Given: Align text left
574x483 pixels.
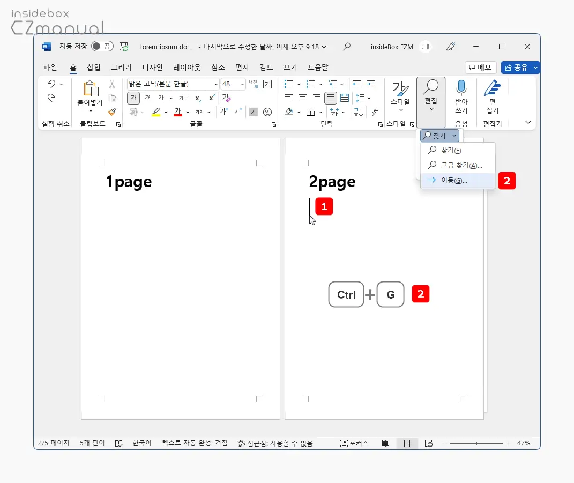Looking at the screenshot, I should [x=289, y=98].
